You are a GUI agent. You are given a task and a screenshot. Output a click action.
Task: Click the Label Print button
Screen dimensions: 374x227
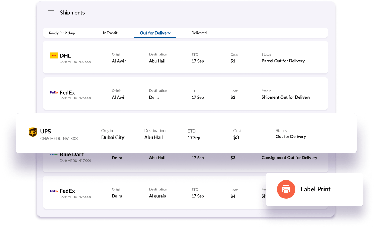315,189
